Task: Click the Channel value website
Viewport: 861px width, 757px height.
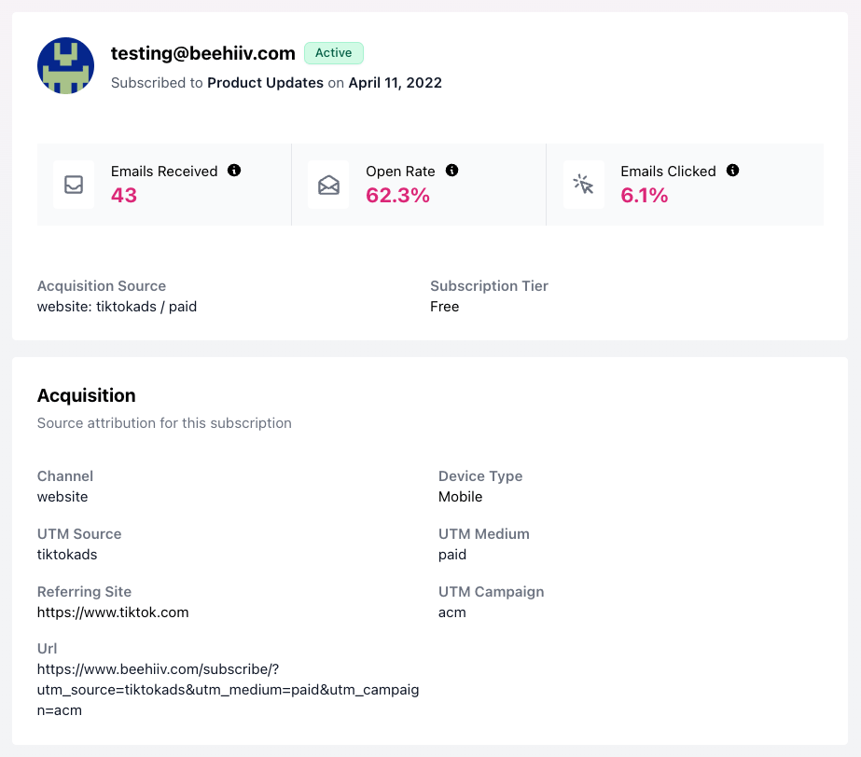Action: click(x=62, y=497)
